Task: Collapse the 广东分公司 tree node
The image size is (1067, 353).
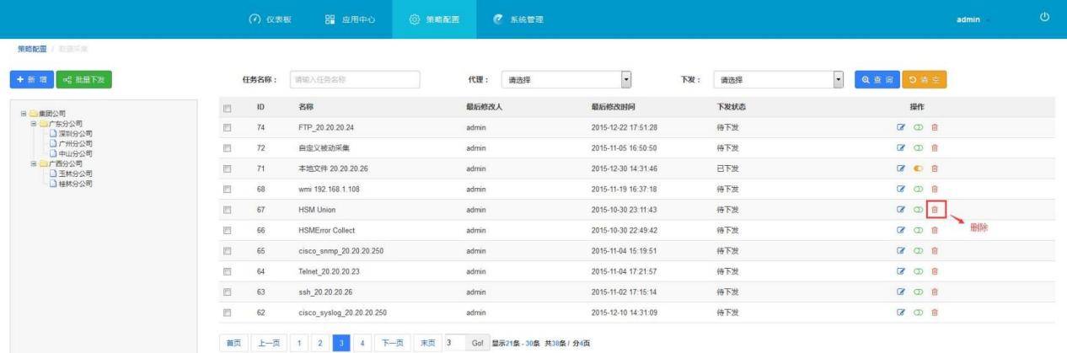Action: coord(33,123)
